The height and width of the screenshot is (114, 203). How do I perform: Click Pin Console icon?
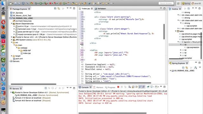148,87
